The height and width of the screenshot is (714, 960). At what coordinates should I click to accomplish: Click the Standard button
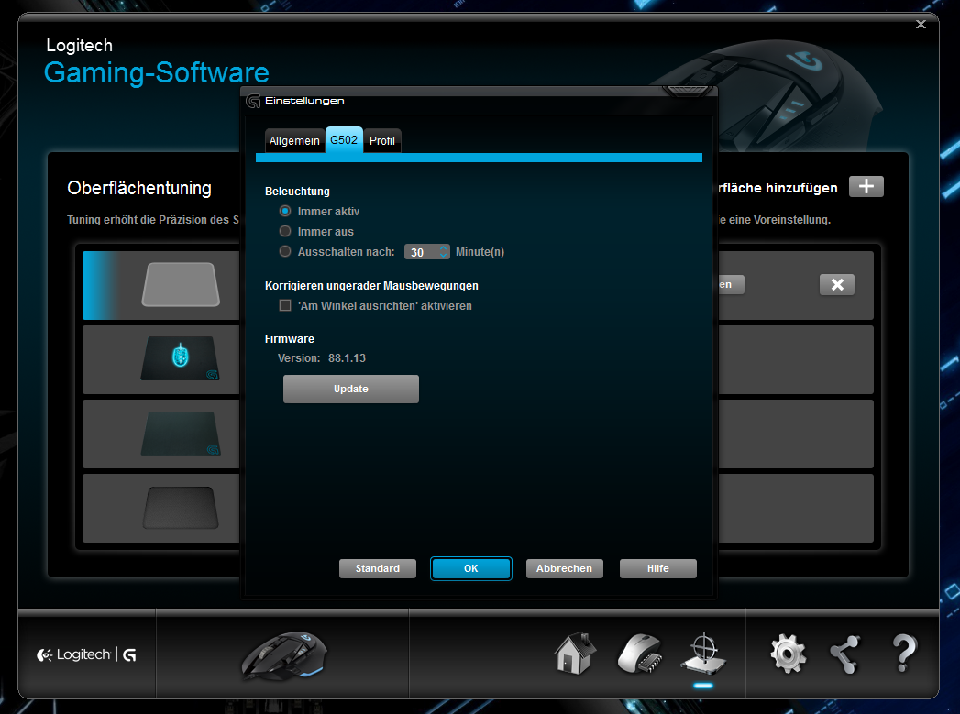(x=378, y=568)
